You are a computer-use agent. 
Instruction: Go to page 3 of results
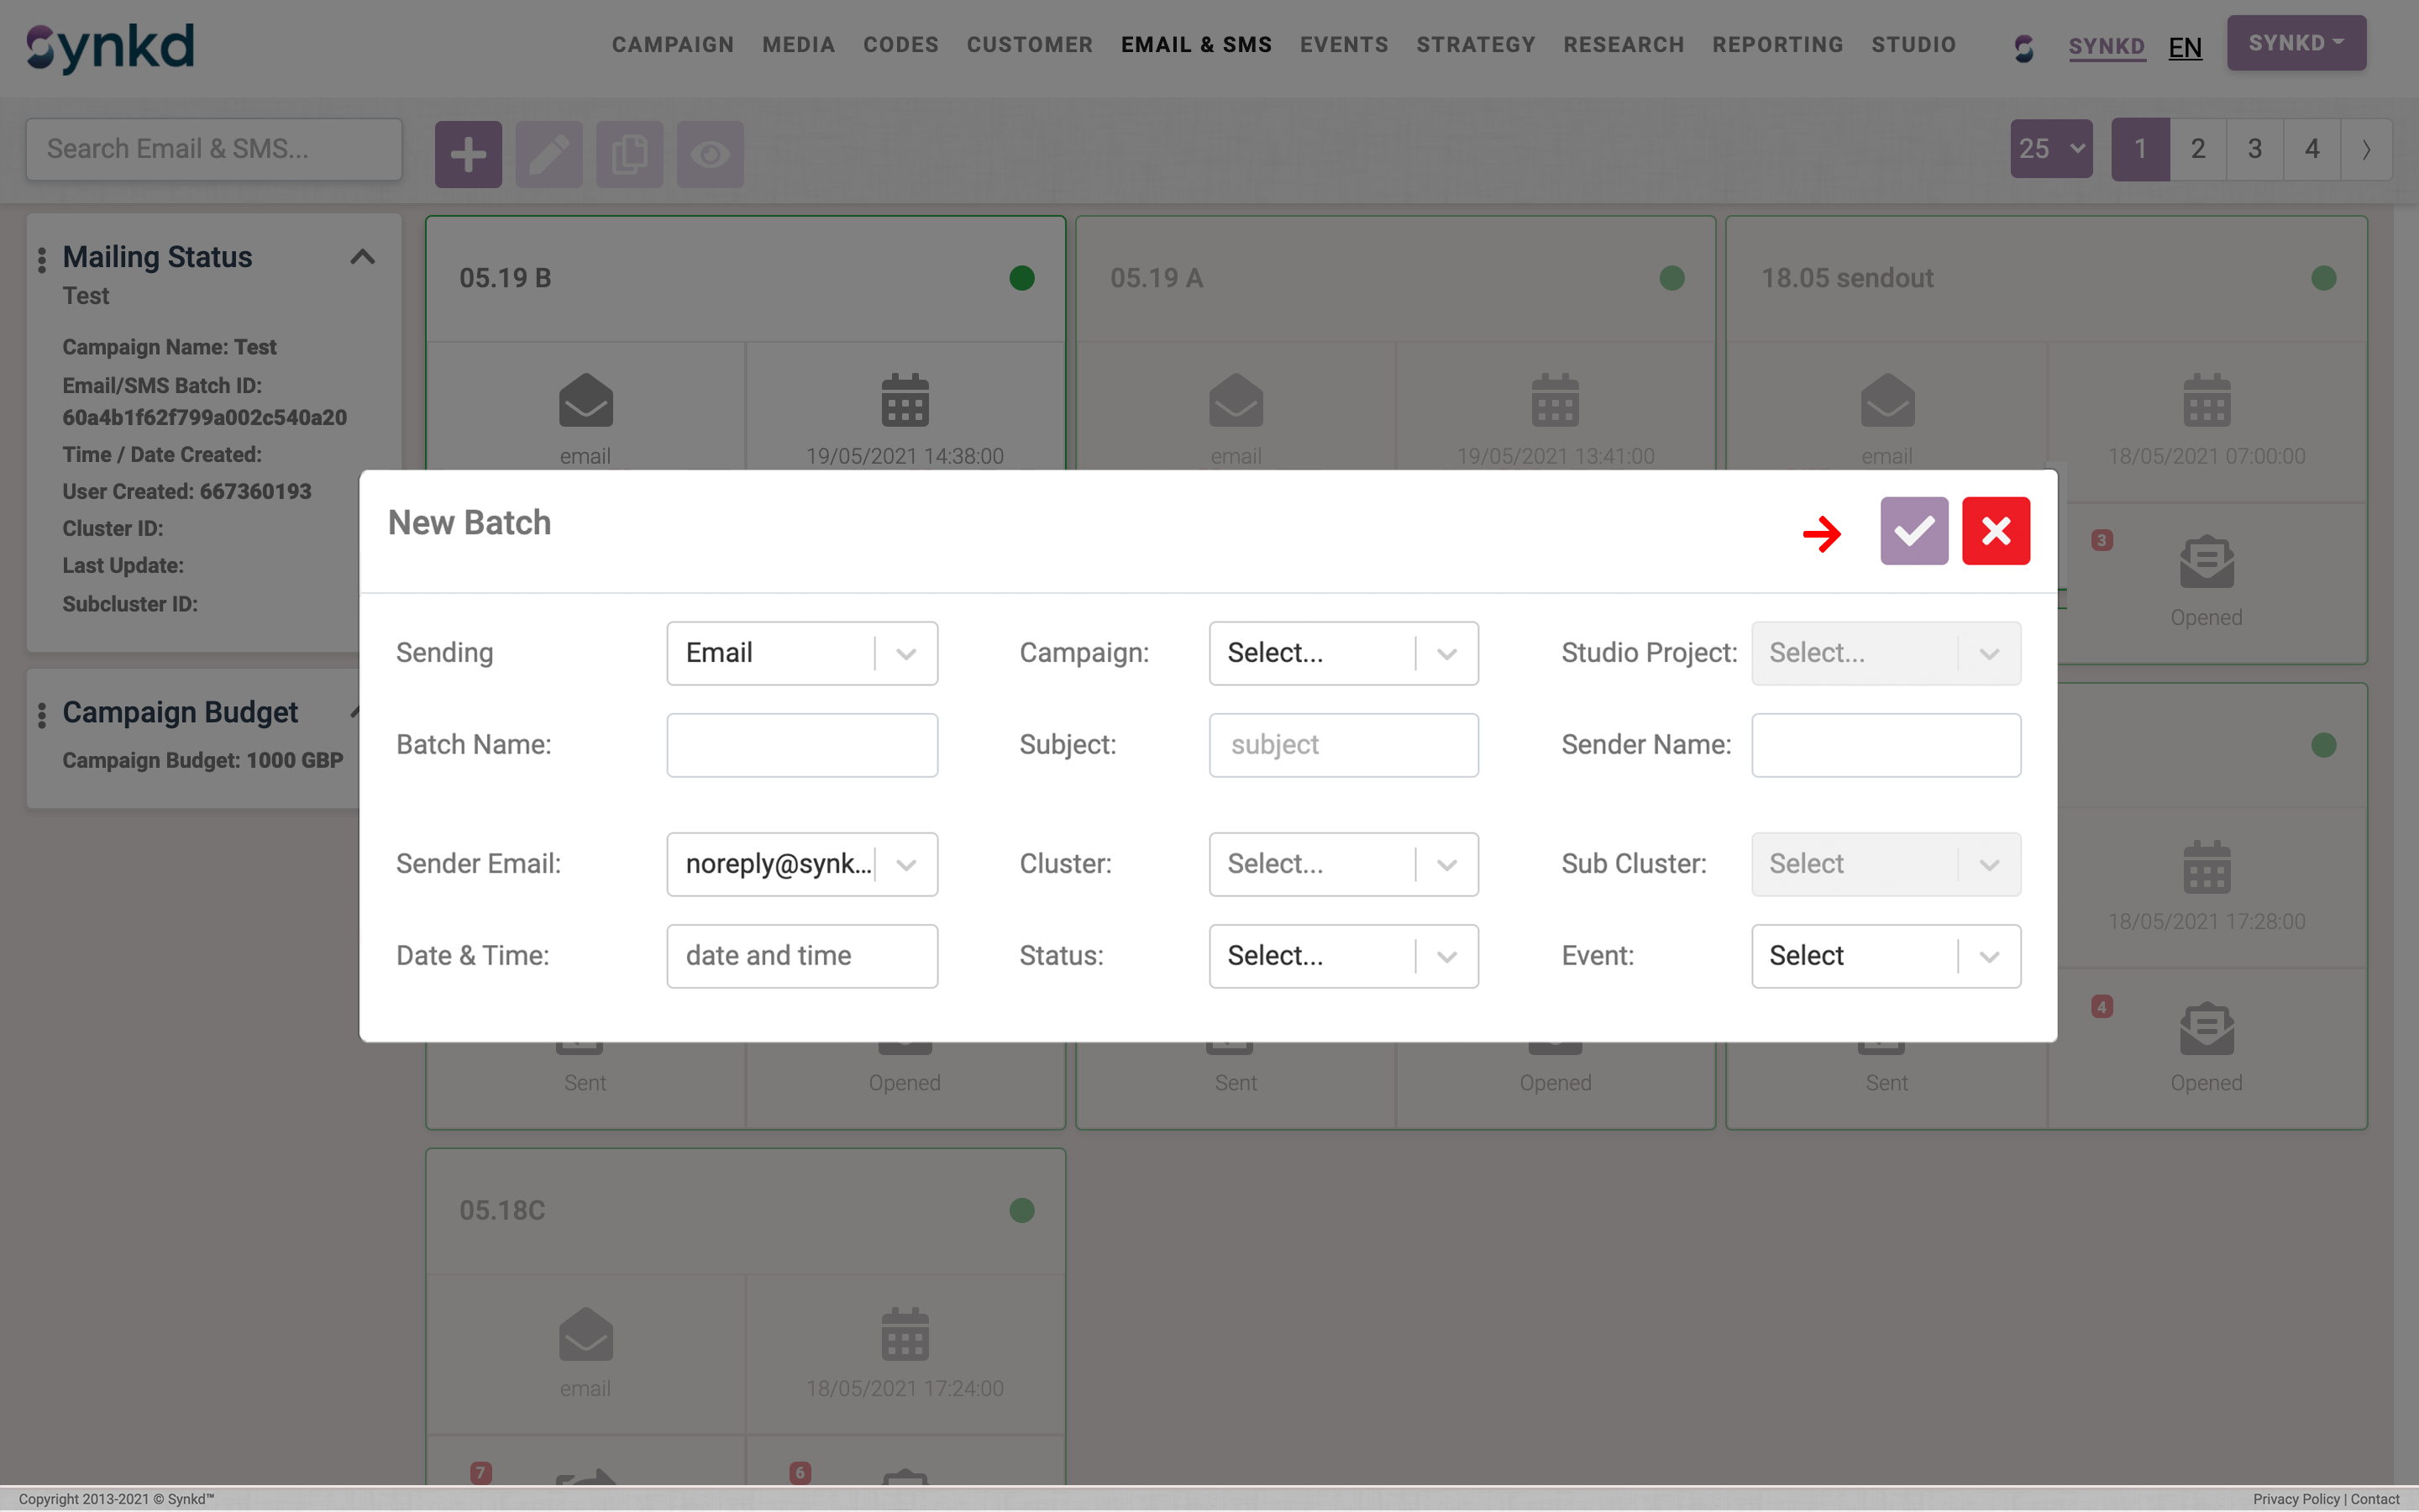[2255, 149]
